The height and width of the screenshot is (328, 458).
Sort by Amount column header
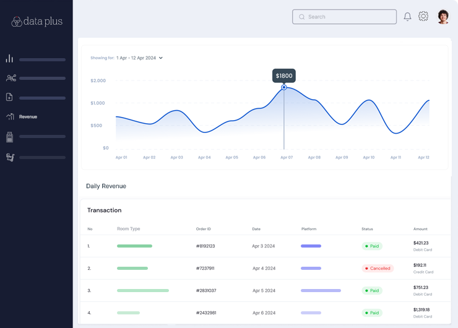point(420,229)
